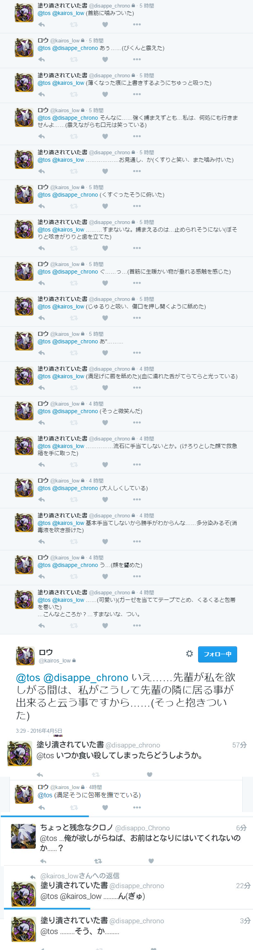Like the ちょっと残念なクロノ tweet
This screenshot has width=253, height=950.
click(x=151, y=861)
